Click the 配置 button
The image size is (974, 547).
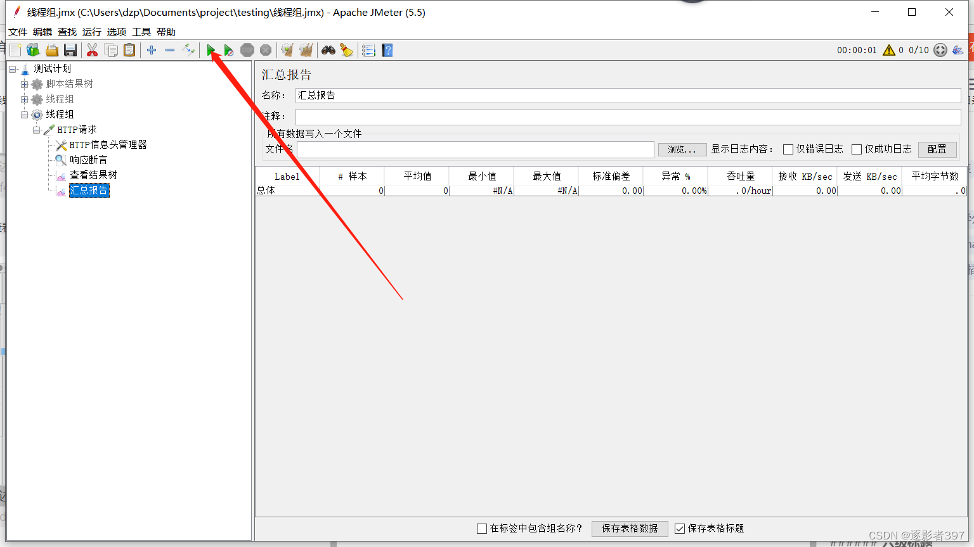(x=937, y=149)
